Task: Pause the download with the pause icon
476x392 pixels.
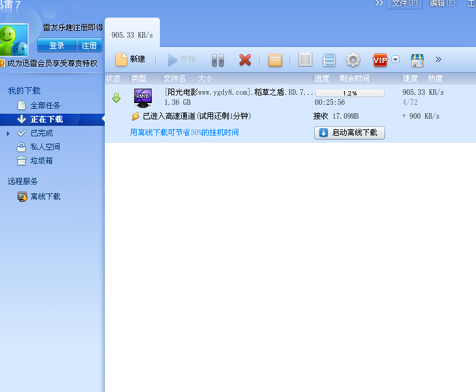Action: pyautogui.click(x=218, y=60)
